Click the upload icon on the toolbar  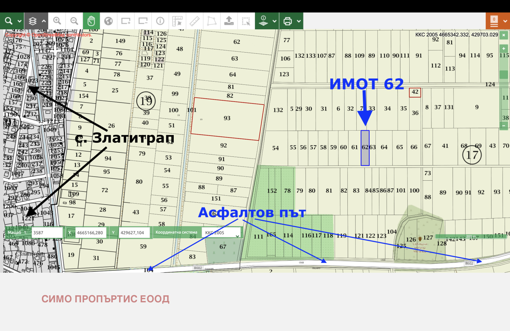[229, 21]
